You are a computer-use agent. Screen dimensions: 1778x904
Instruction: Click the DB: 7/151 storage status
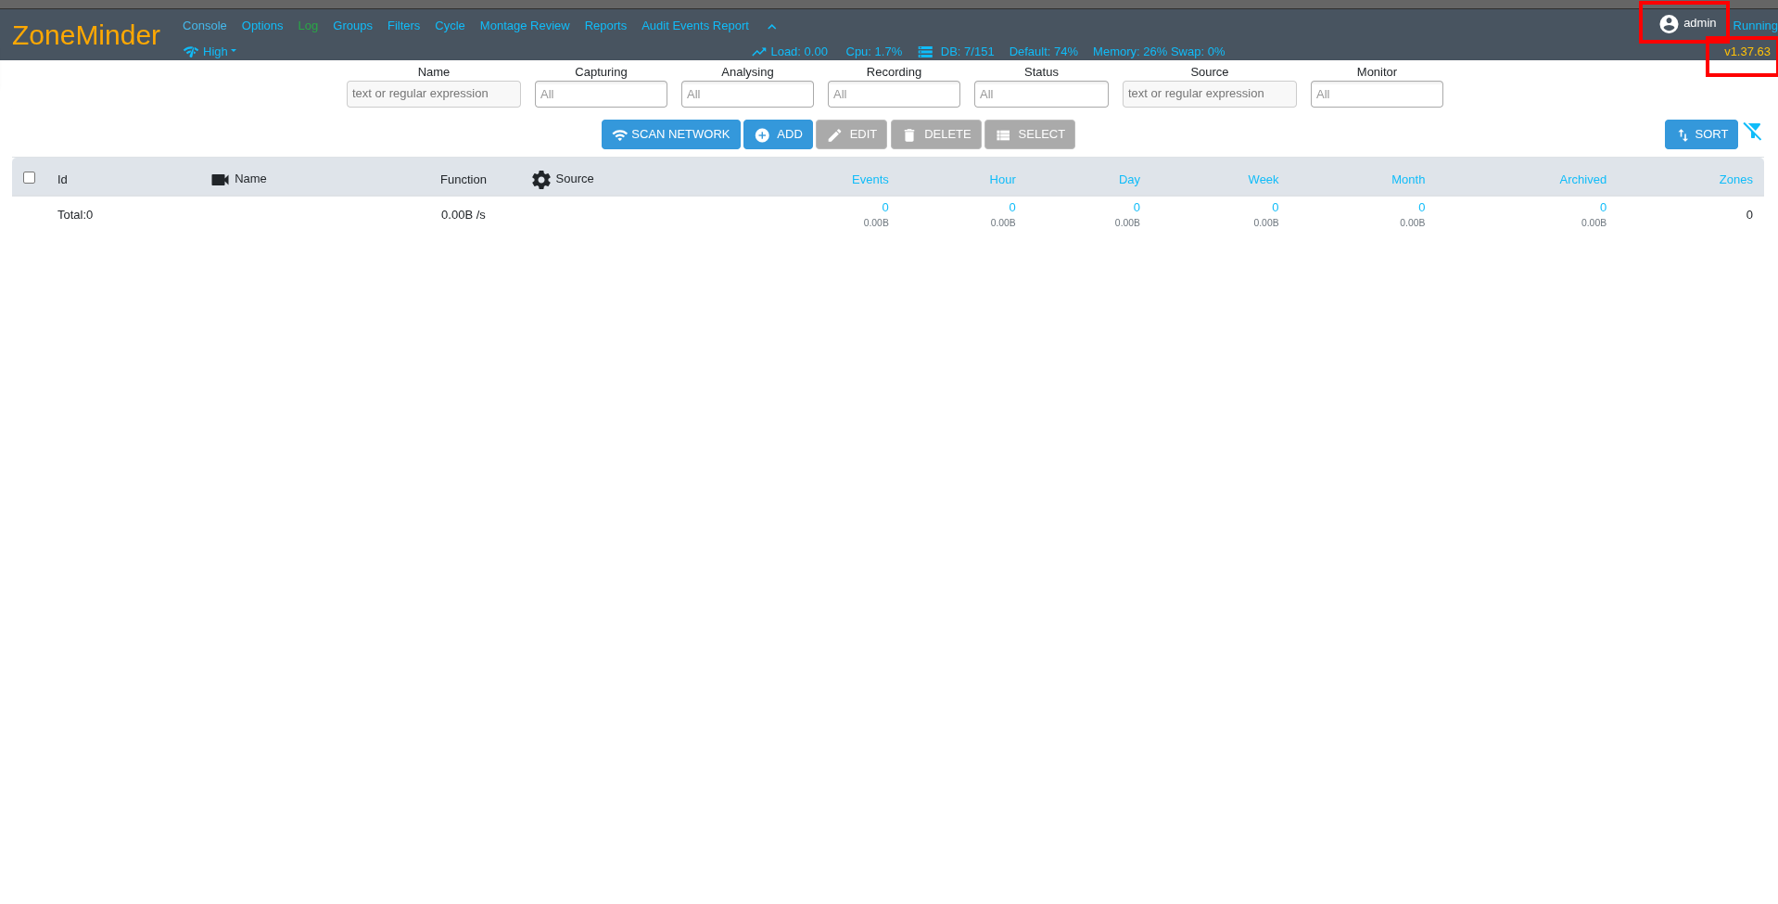coord(956,52)
